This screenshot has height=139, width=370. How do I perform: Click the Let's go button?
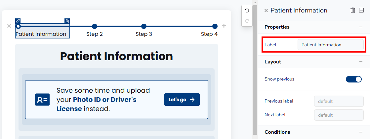[x=182, y=100]
